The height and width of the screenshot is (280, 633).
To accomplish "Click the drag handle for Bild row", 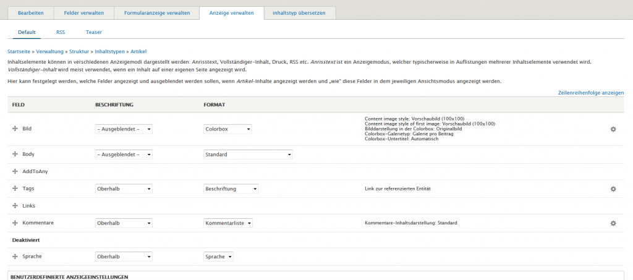I will click(15, 129).
